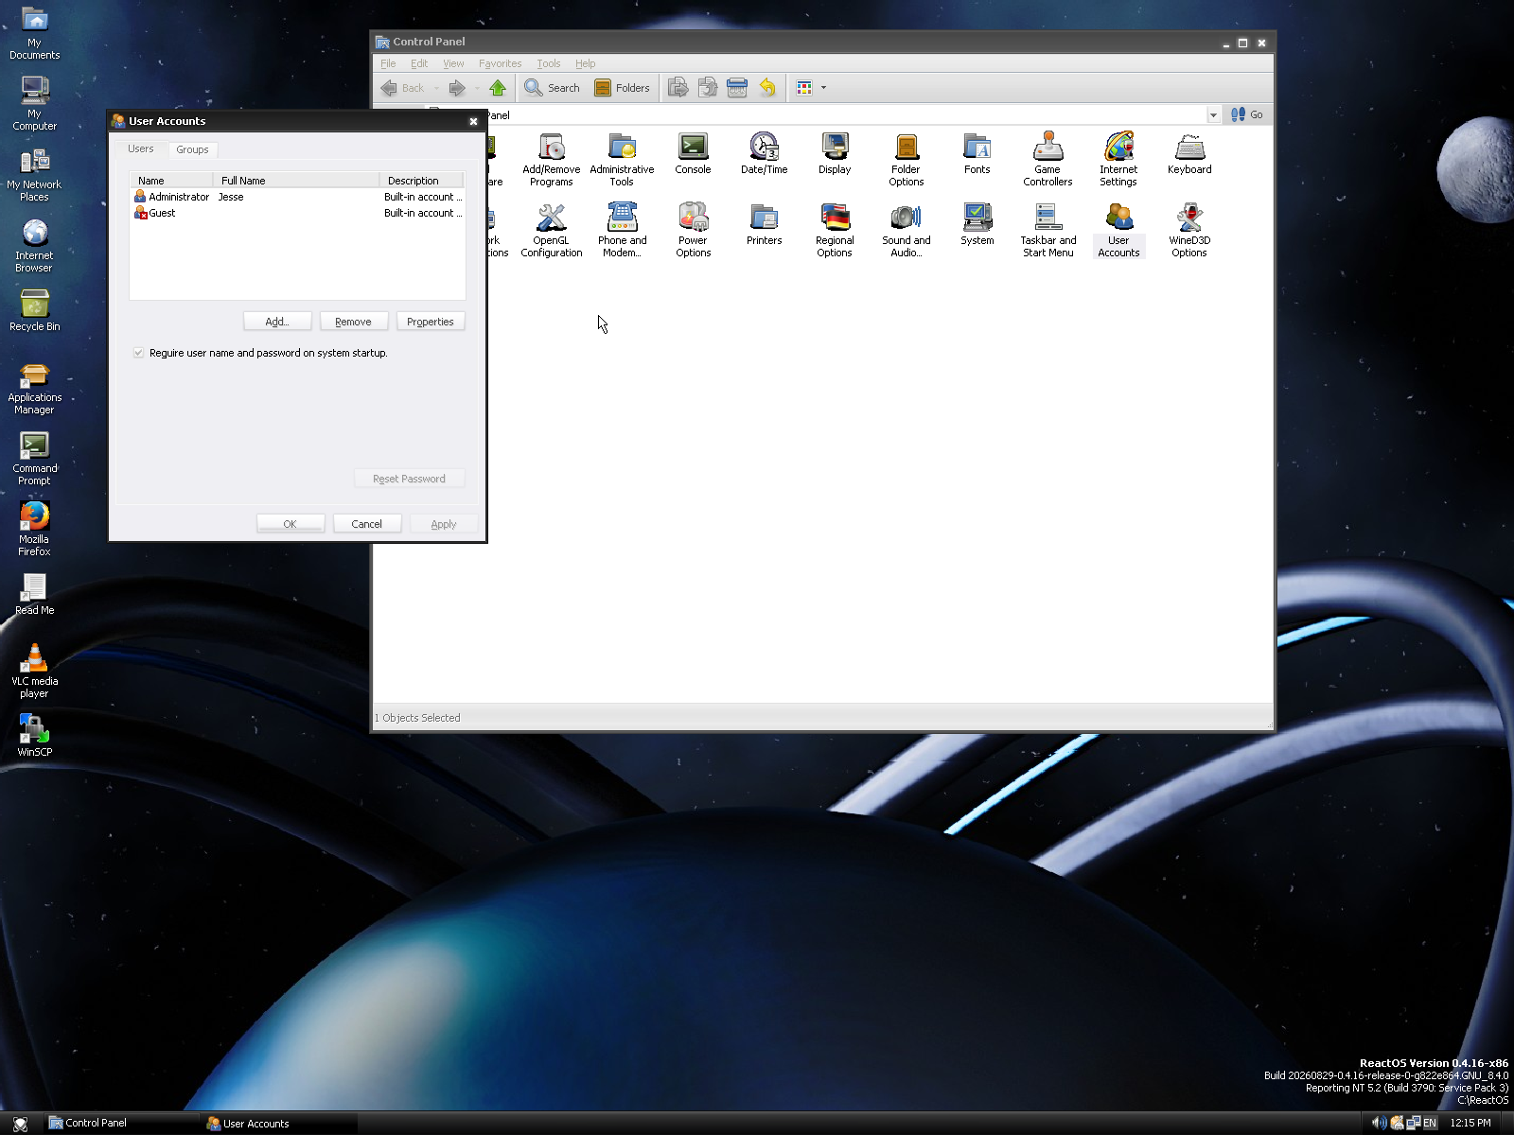
Task: Select the Administrator user row
Action: (x=297, y=197)
